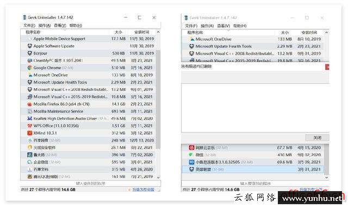Image resolution: width=348 pixels, height=208 pixels.
Task: Click the 英雄联盟 icon in right window
Action: coord(191,169)
